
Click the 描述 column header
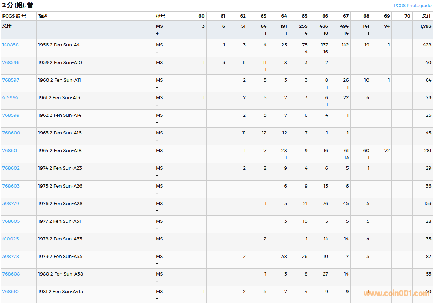coord(43,16)
